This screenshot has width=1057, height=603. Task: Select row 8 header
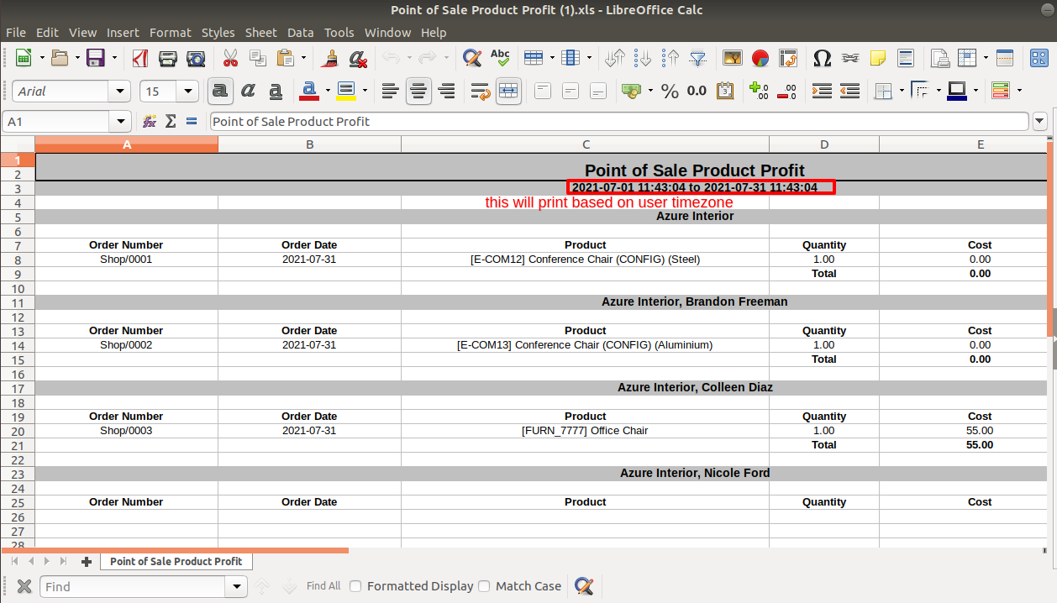point(18,260)
